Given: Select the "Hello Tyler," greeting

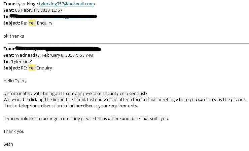Looking at the screenshot, I should [14, 81].
